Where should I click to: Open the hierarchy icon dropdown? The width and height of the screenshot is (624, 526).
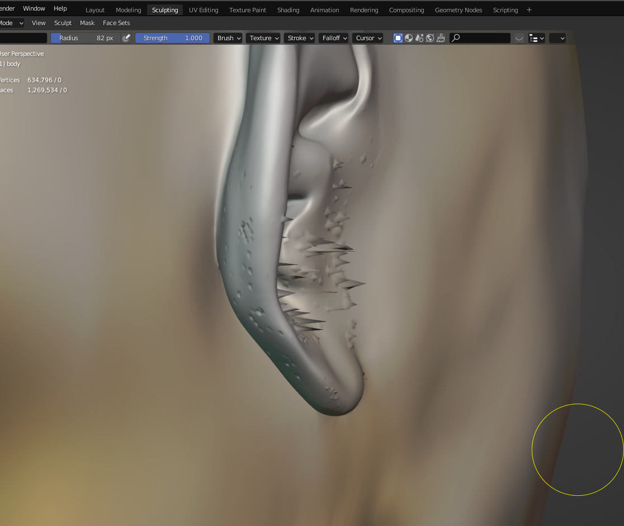pos(537,38)
